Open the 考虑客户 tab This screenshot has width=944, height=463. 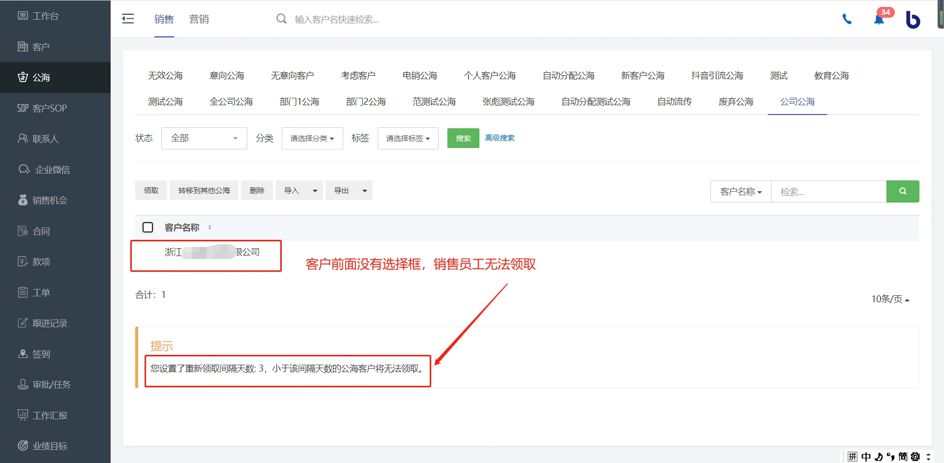(x=358, y=76)
